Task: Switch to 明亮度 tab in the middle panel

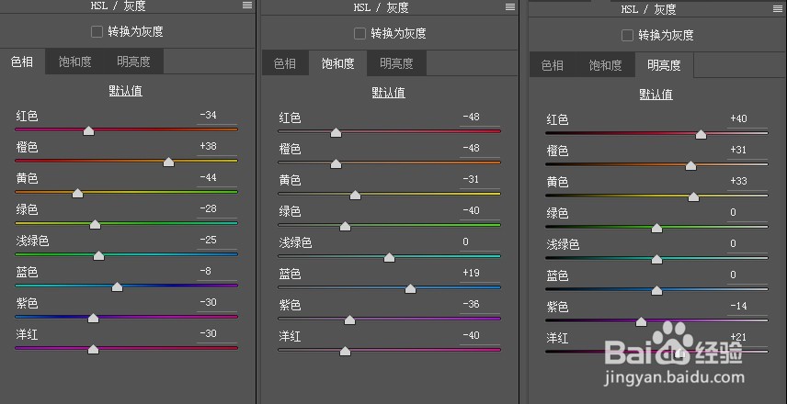Action: (396, 63)
